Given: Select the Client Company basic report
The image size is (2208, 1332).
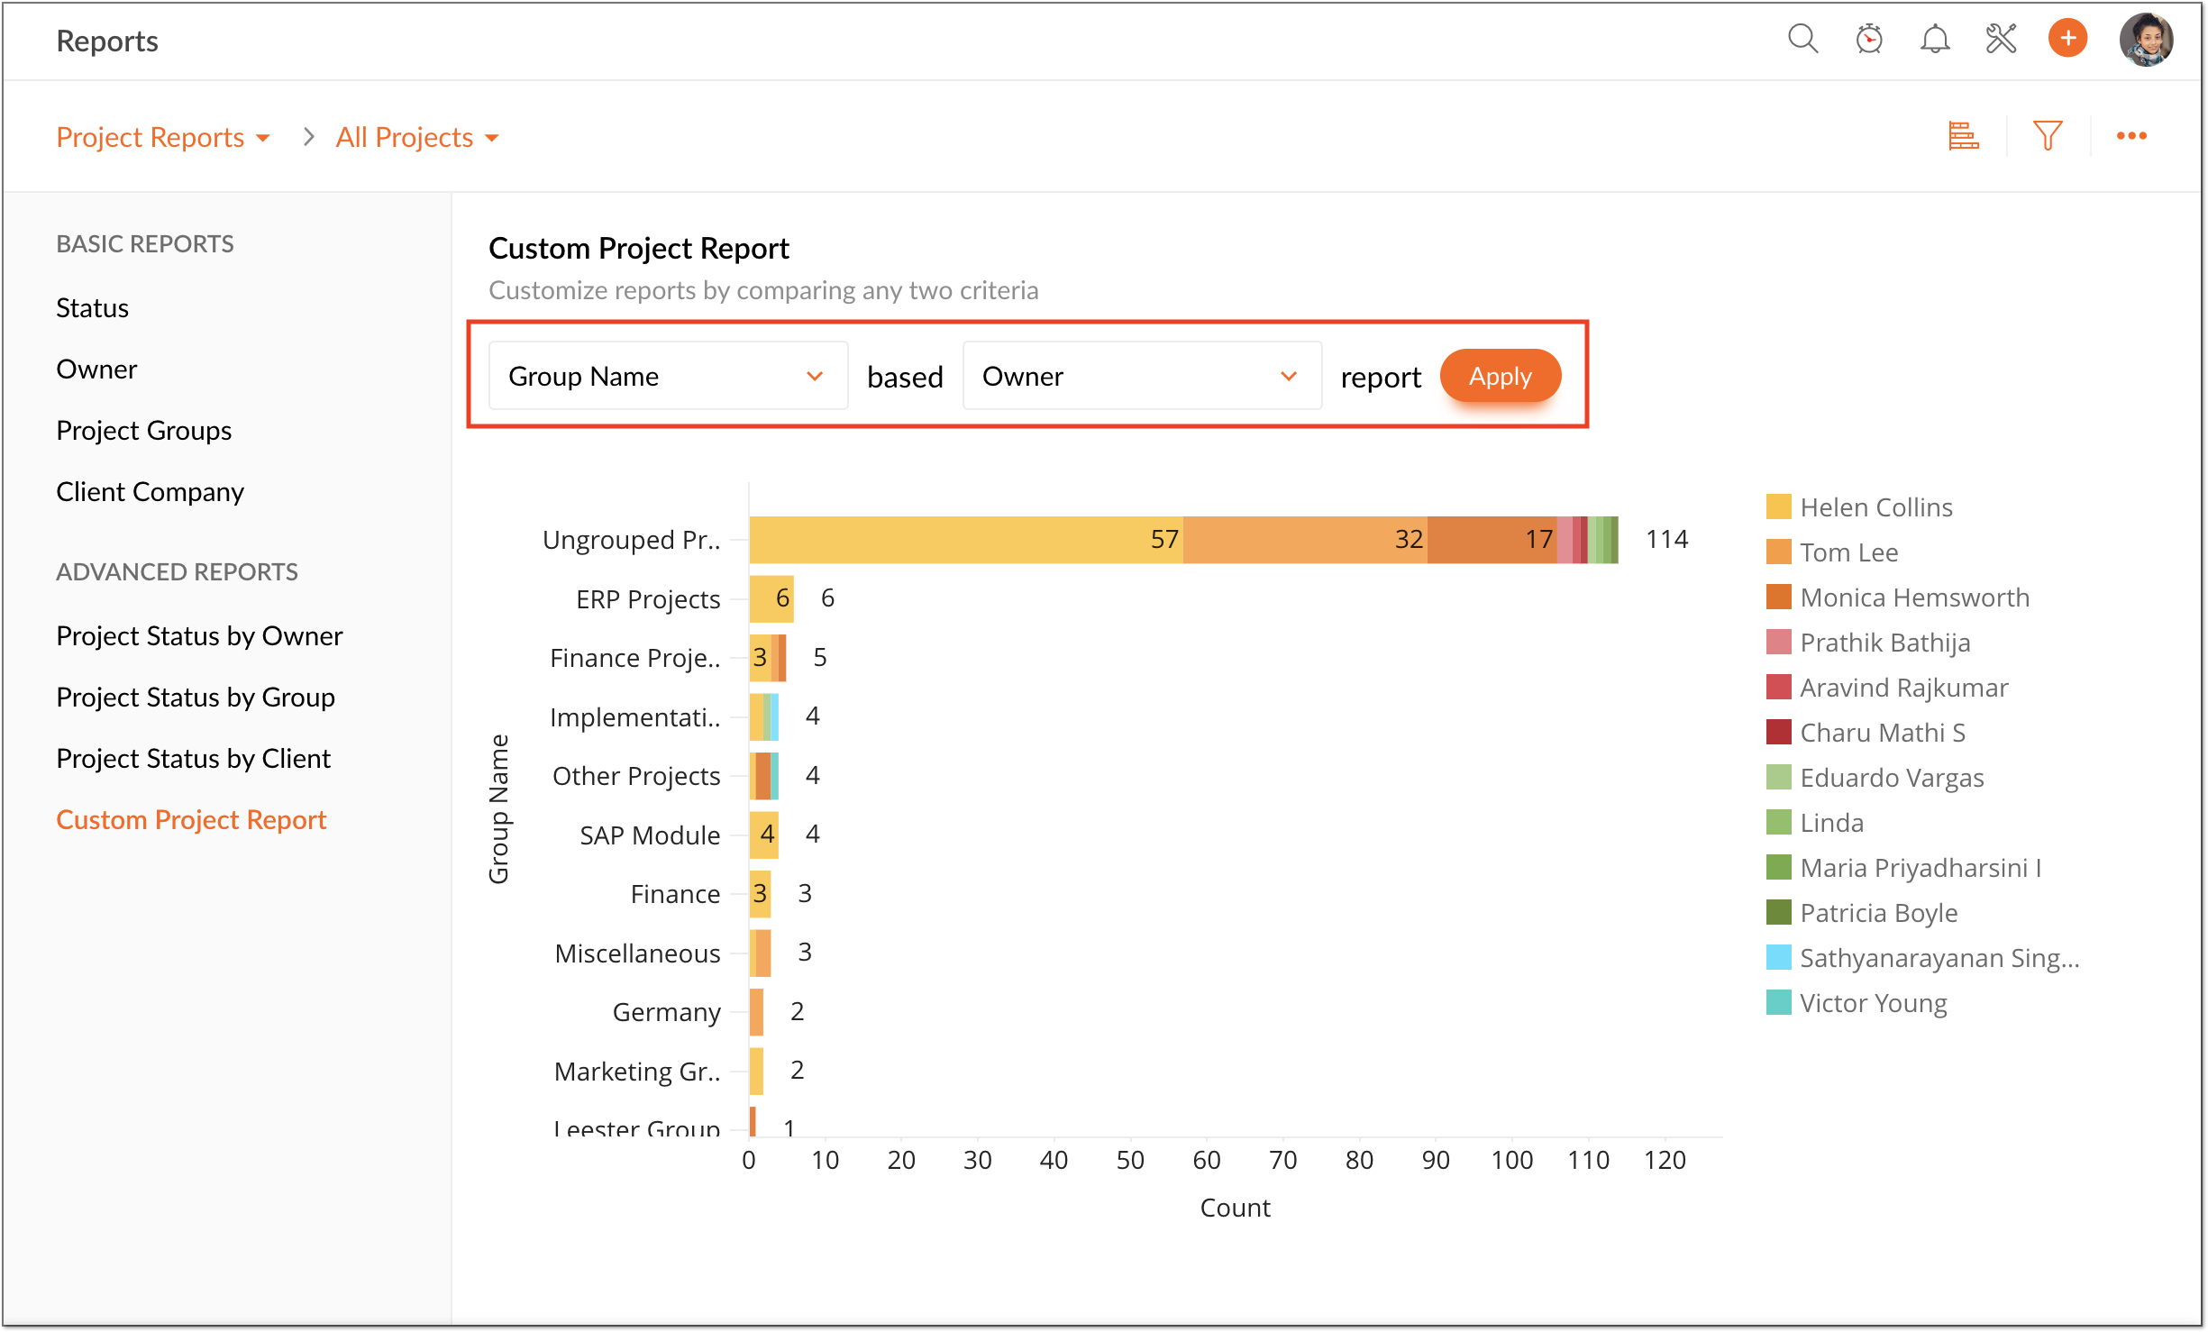Looking at the screenshot, I should tap(150, 492).
